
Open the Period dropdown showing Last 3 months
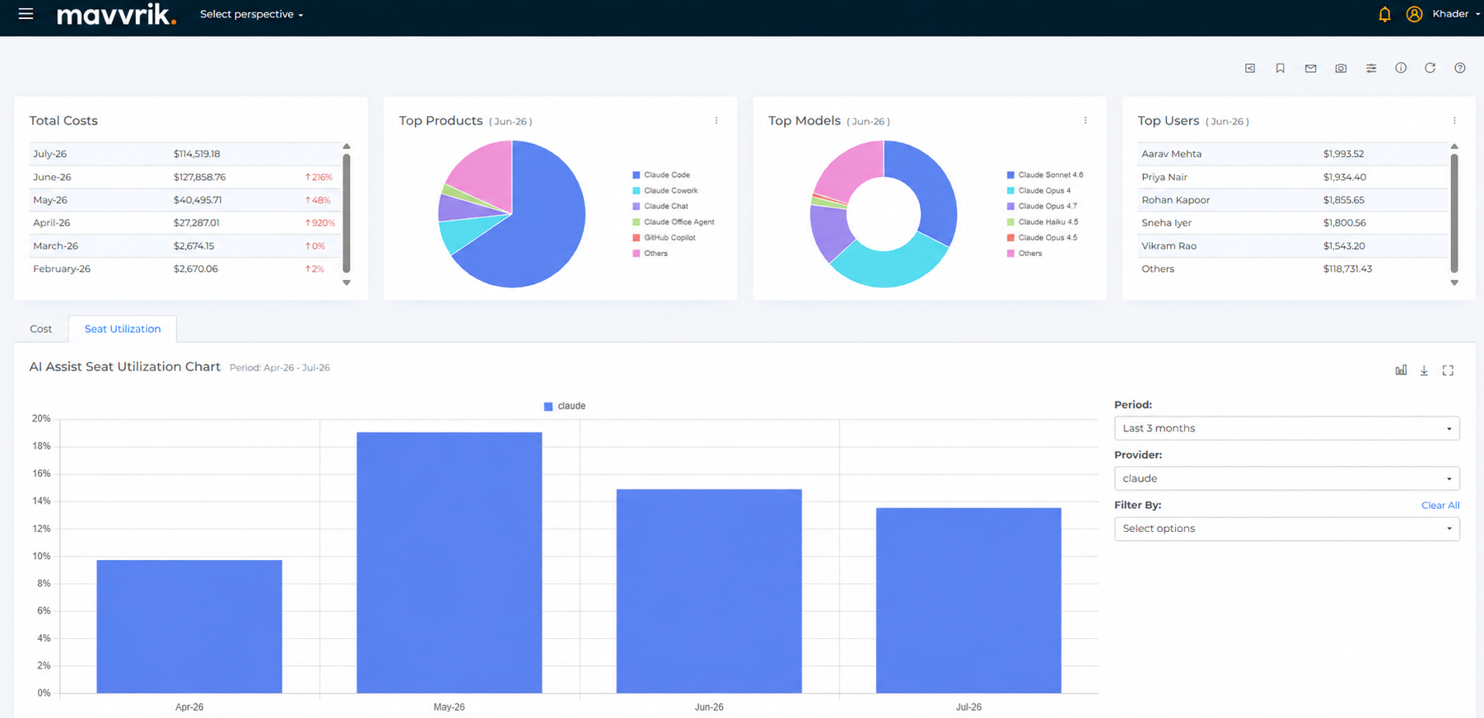pyautogui.click(x=1286, y=428)
